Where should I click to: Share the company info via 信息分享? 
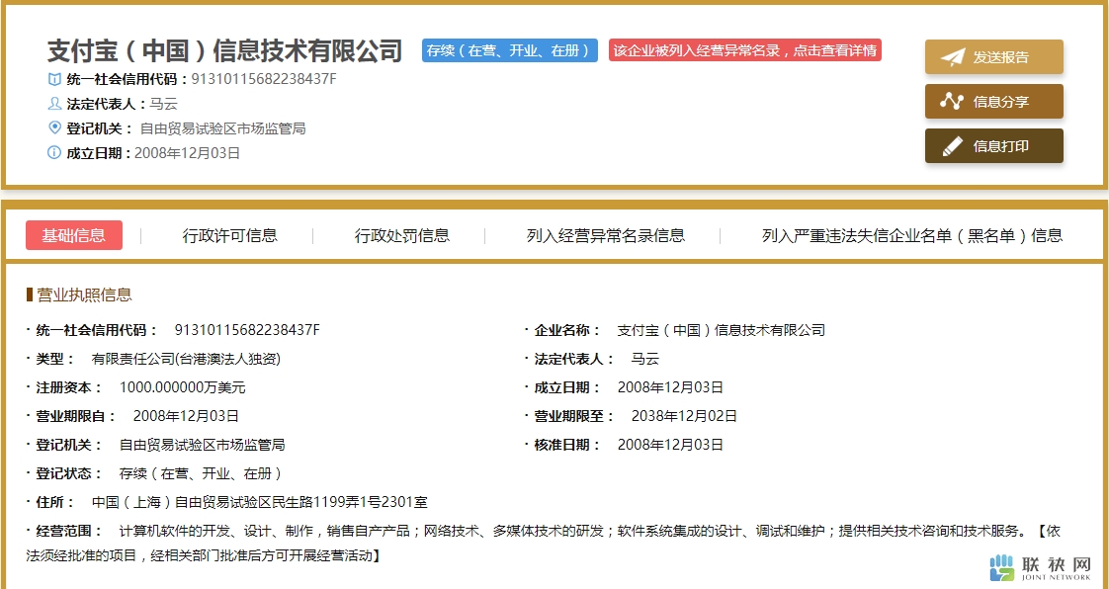click(993, 102)
